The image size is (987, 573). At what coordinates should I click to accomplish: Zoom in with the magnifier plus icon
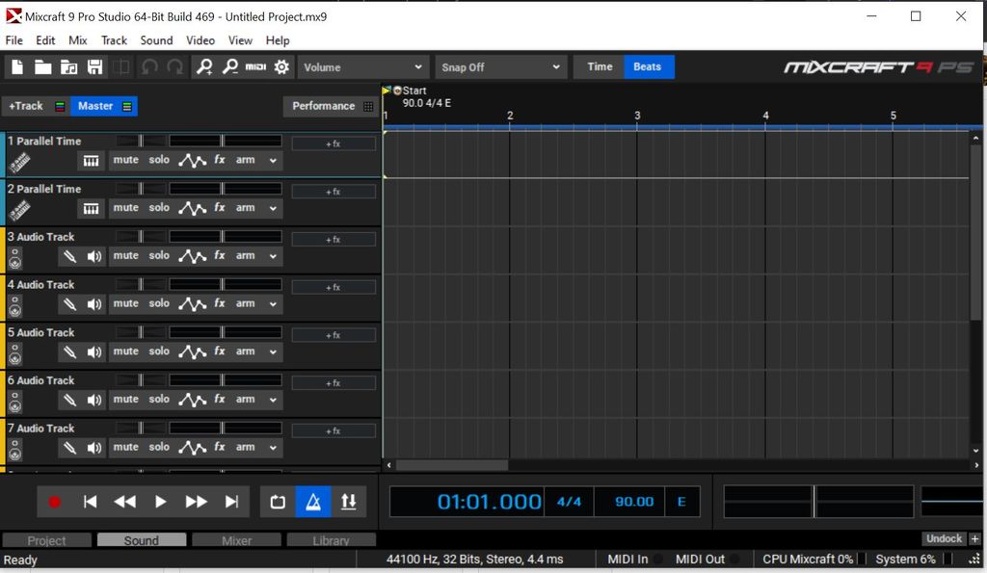tap(204, 66)
